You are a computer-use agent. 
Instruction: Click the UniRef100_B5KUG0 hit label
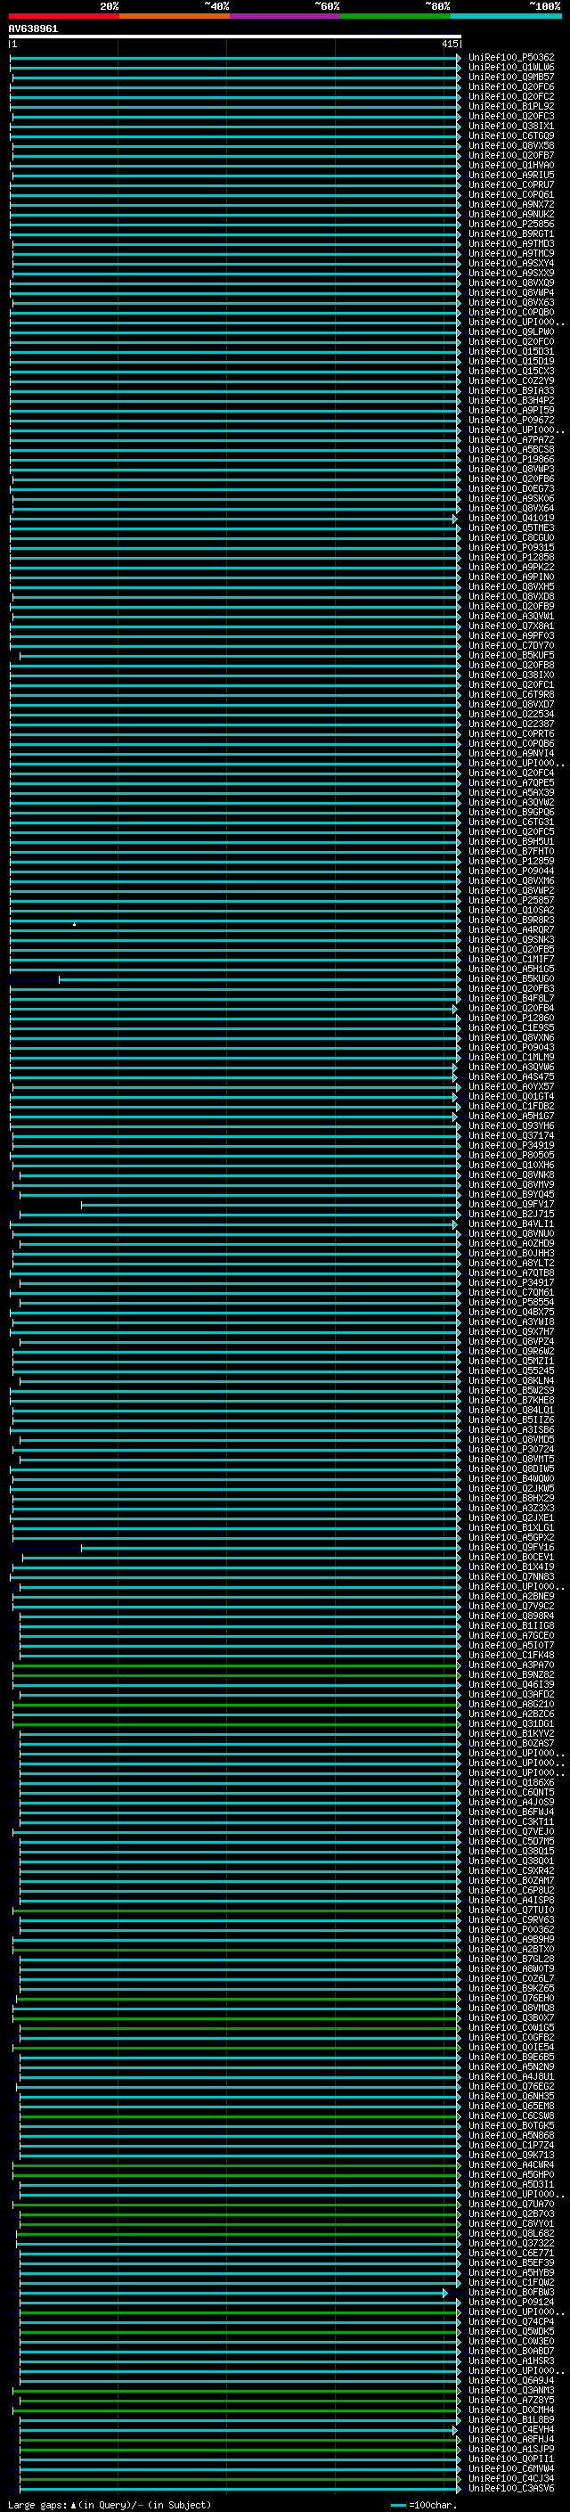[x=511, y=979]
